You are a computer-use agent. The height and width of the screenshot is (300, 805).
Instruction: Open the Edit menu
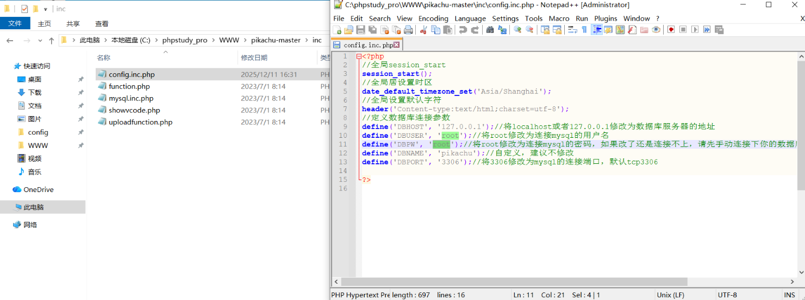click(357, 18)
